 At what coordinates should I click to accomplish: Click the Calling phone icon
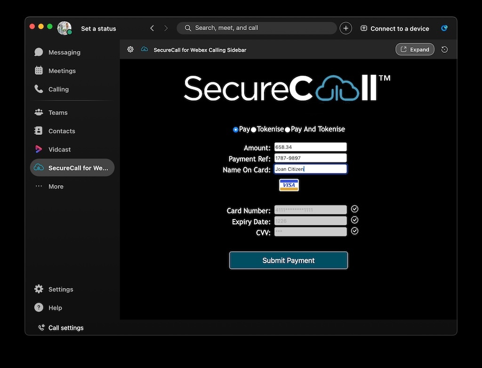39,89
